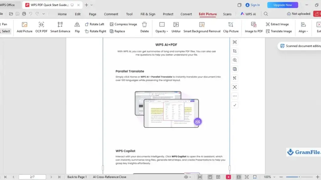Click Back to Page 1
The width and height of the screenshot is (321, 180).
[77, 177]
